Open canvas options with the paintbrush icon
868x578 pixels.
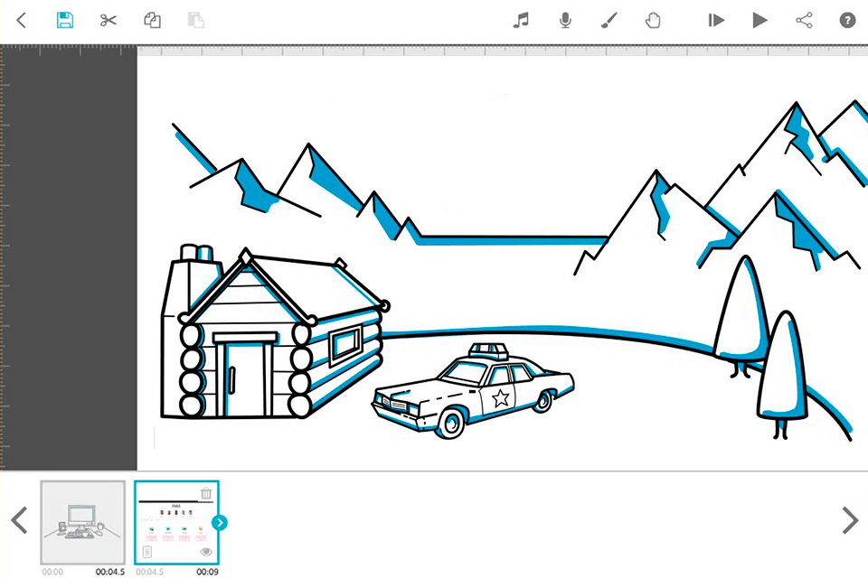[609, 20]
